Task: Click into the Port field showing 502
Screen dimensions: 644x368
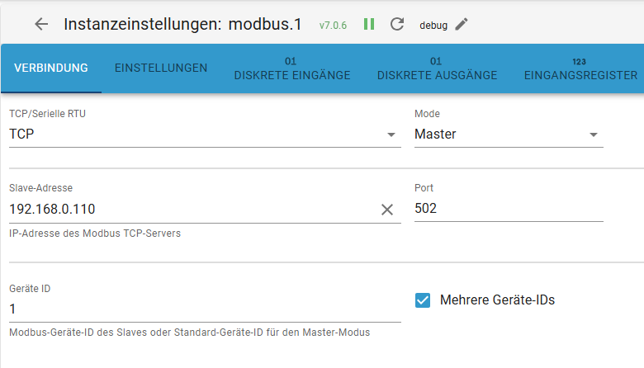Action: 508,210
